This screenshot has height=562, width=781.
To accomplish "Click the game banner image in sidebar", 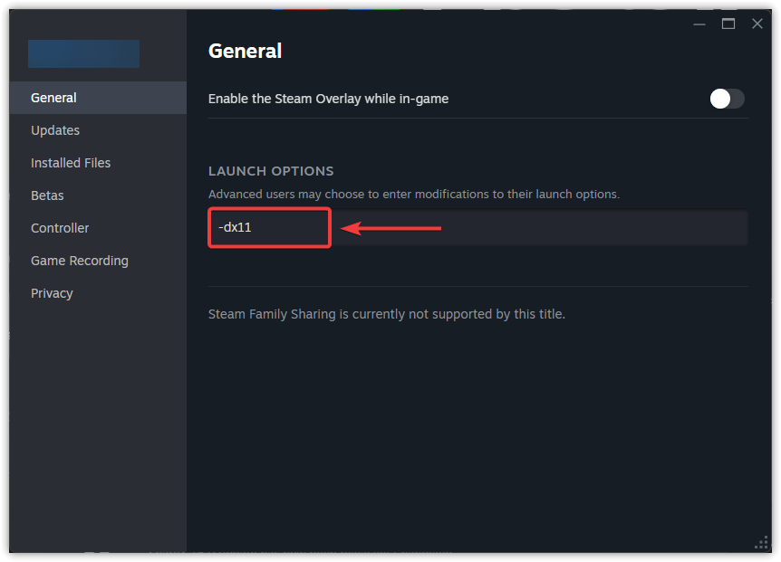I will [x=83, y=53].
